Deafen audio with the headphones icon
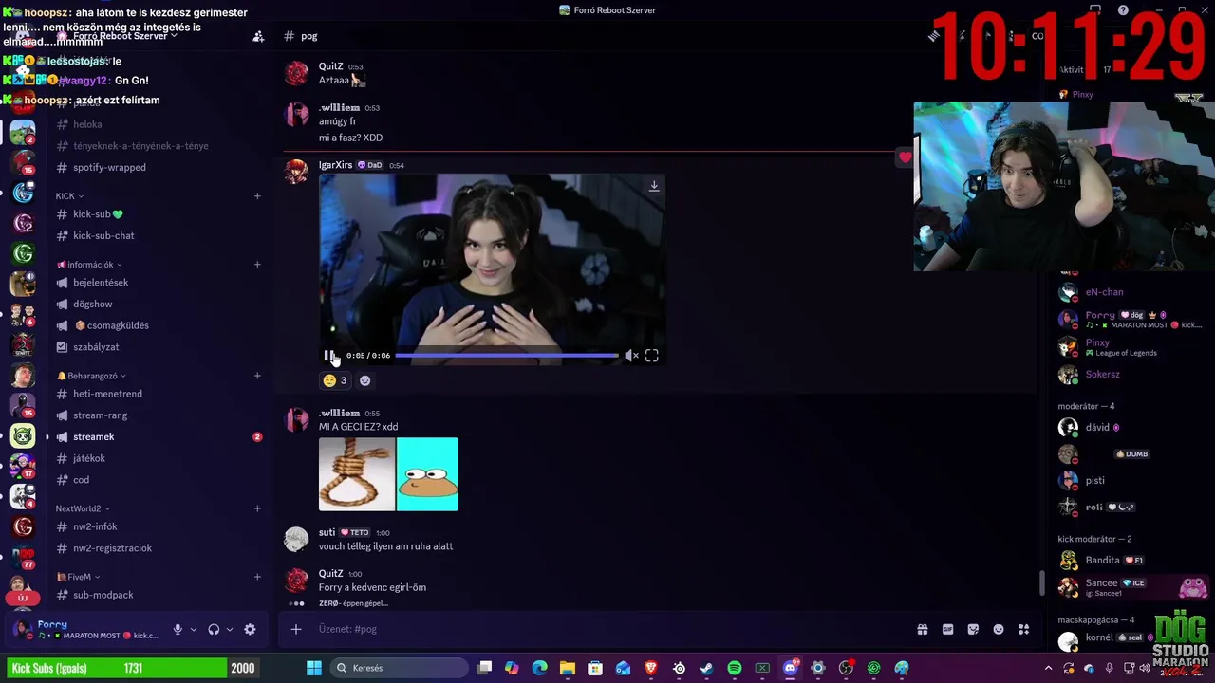The width and height of the screenshot is (1215, 683). (214, 629)
